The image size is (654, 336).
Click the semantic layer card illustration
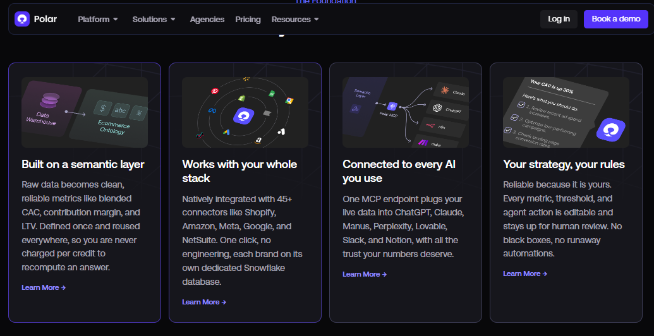(85, 112)
